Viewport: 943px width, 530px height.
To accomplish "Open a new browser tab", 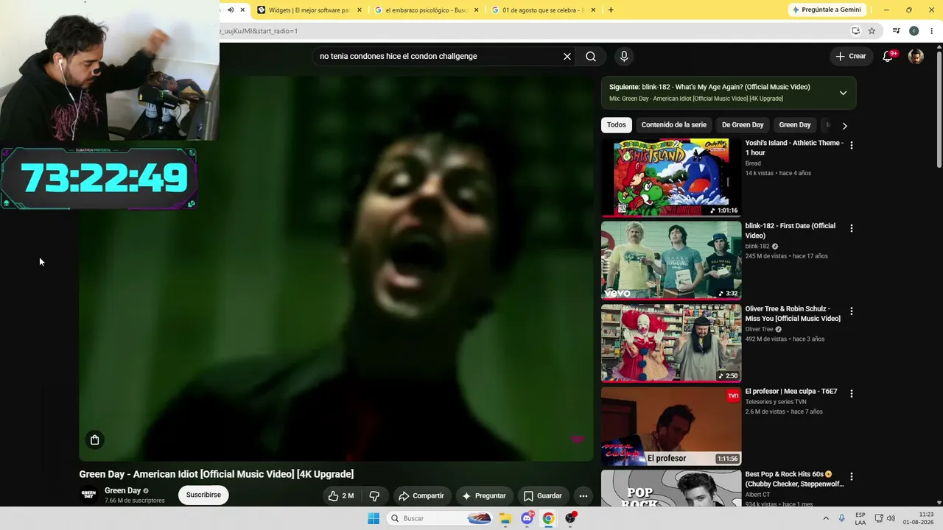I will tap(611, 10).
